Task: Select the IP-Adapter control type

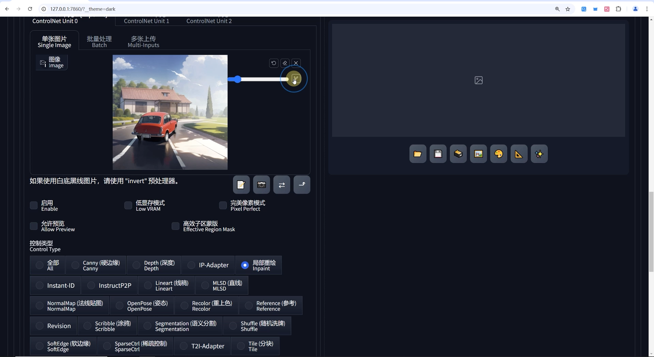Action: pyautogui.click(x=208, y=265)
